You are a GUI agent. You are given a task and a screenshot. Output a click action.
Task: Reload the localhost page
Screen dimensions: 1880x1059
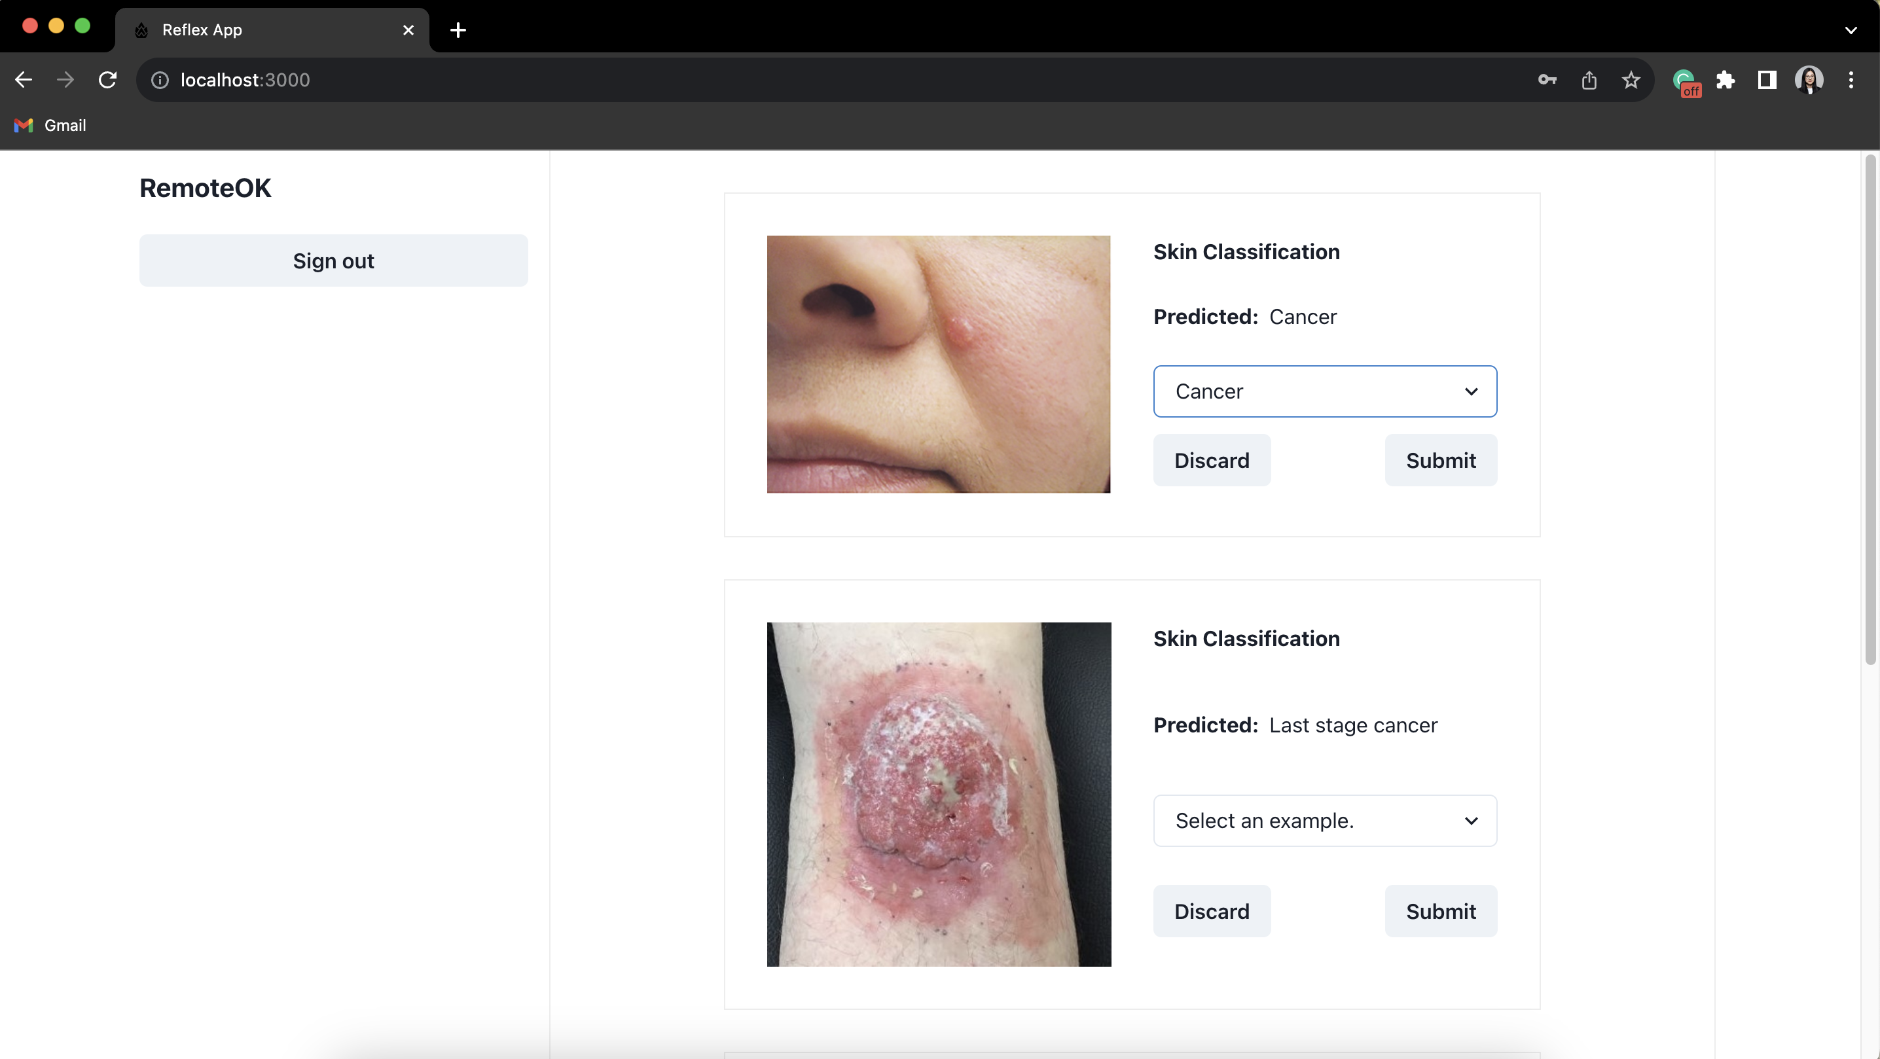tap(108, 81)
